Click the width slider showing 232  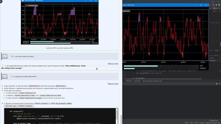pos(161,66)
